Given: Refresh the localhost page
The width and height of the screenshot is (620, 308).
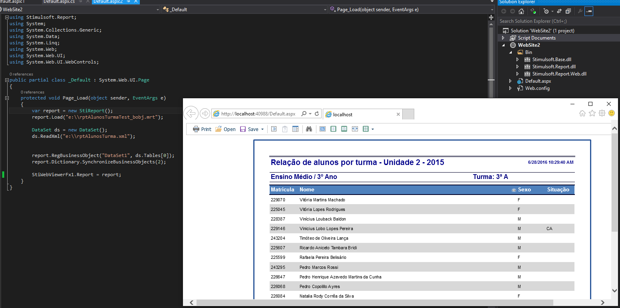Looking at the screenshot, I should click(x=317, y=114).
